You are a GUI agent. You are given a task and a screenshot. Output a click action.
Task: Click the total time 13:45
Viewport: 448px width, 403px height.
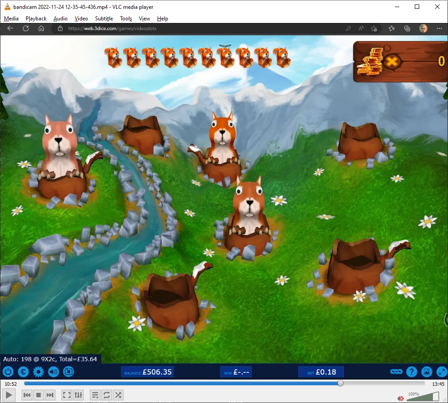click(x=438, y=384)
